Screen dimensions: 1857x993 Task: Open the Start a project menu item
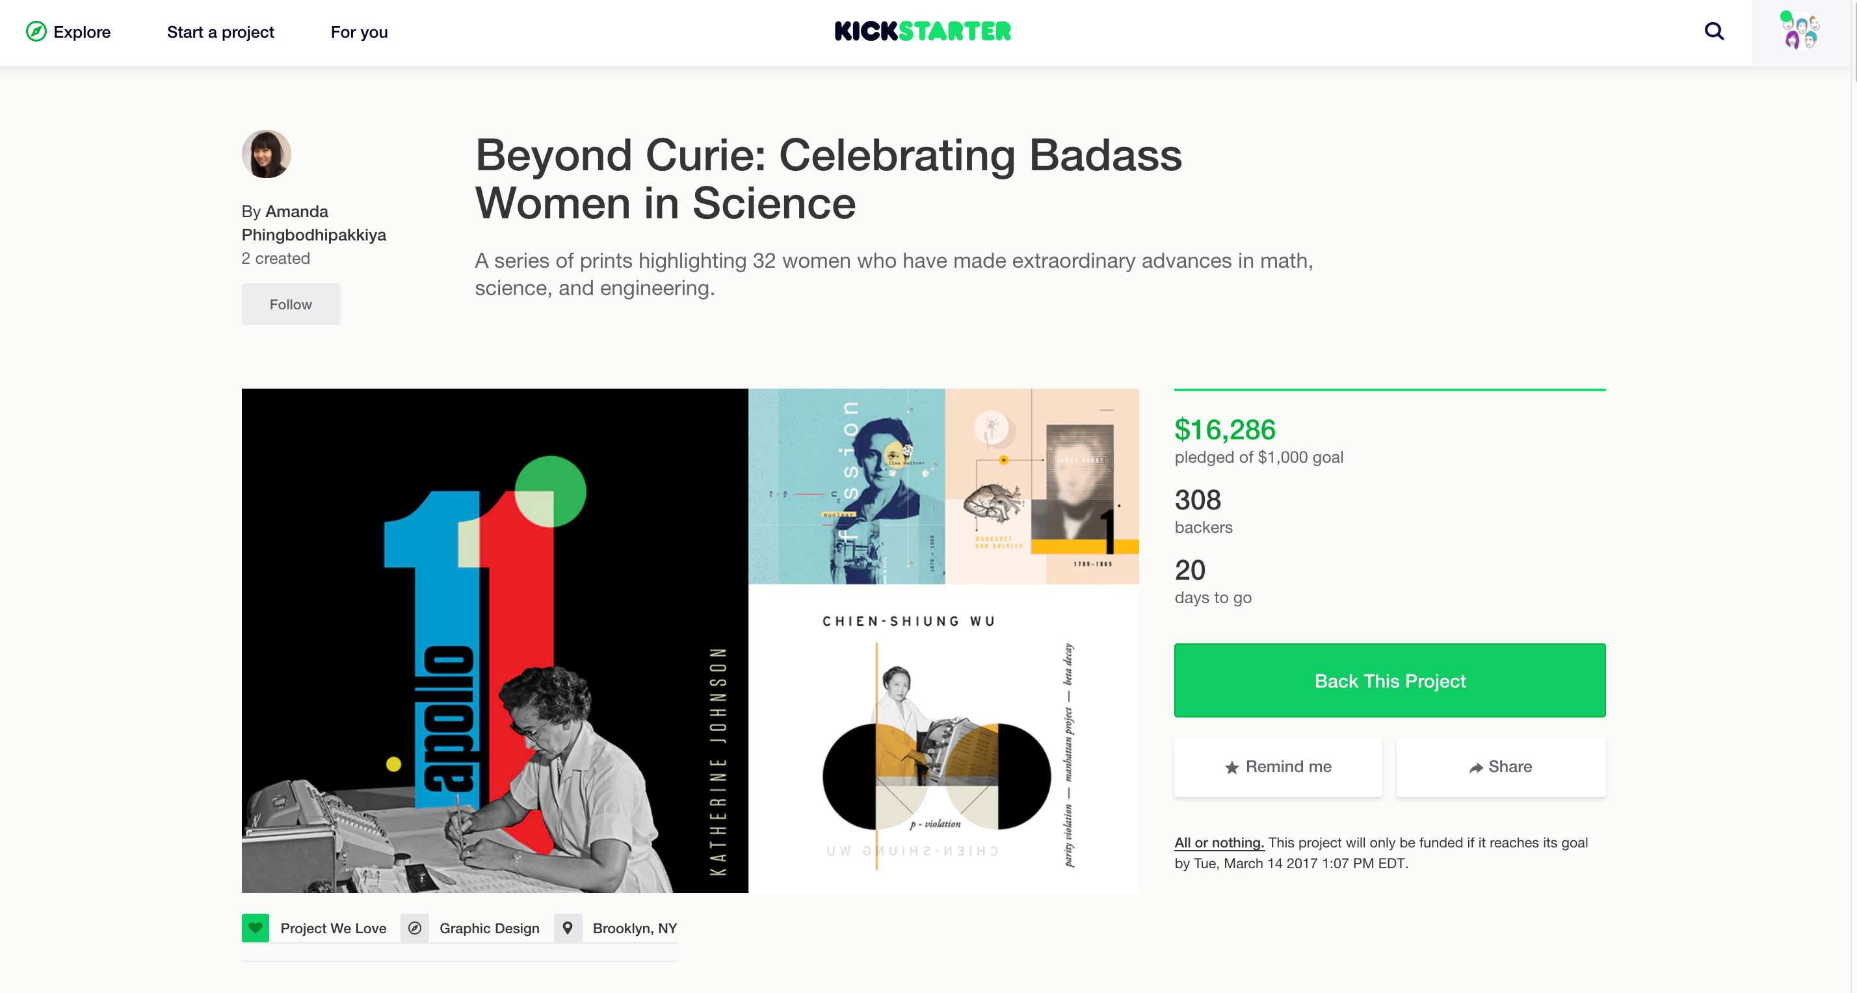[220, 32]
